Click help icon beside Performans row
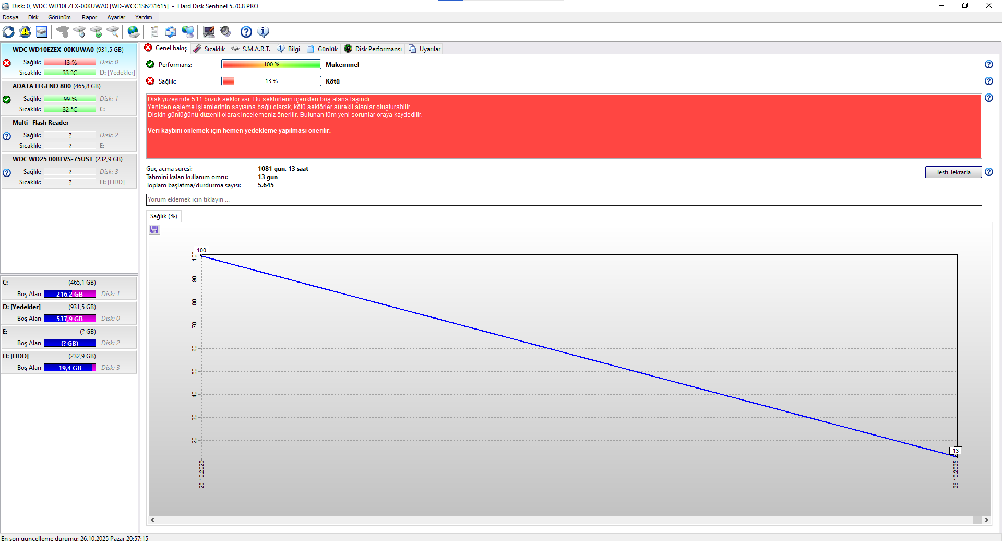This screenshot has height=541, width=1002. click(x=989, y=64)
